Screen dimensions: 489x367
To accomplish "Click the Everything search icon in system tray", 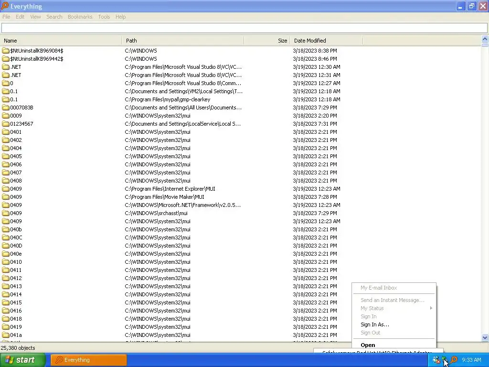I will point(454,360).
